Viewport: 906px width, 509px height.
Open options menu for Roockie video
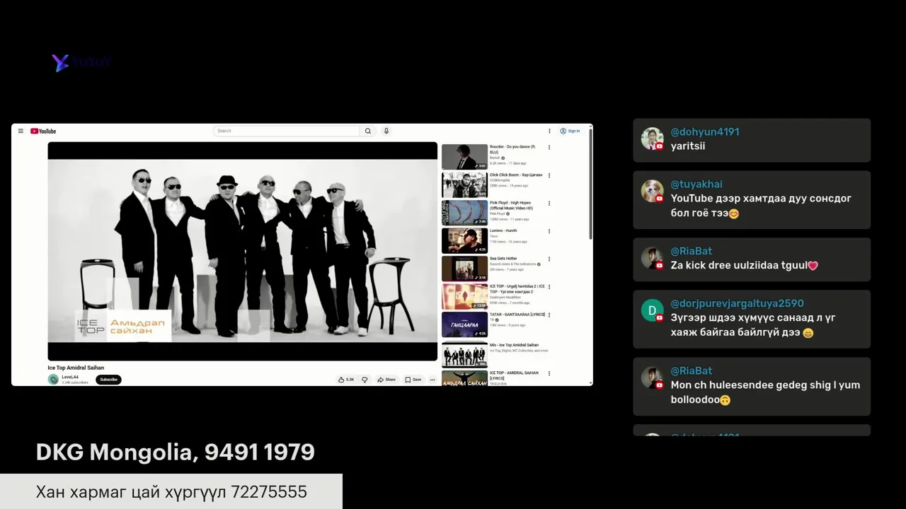(549, 147)
